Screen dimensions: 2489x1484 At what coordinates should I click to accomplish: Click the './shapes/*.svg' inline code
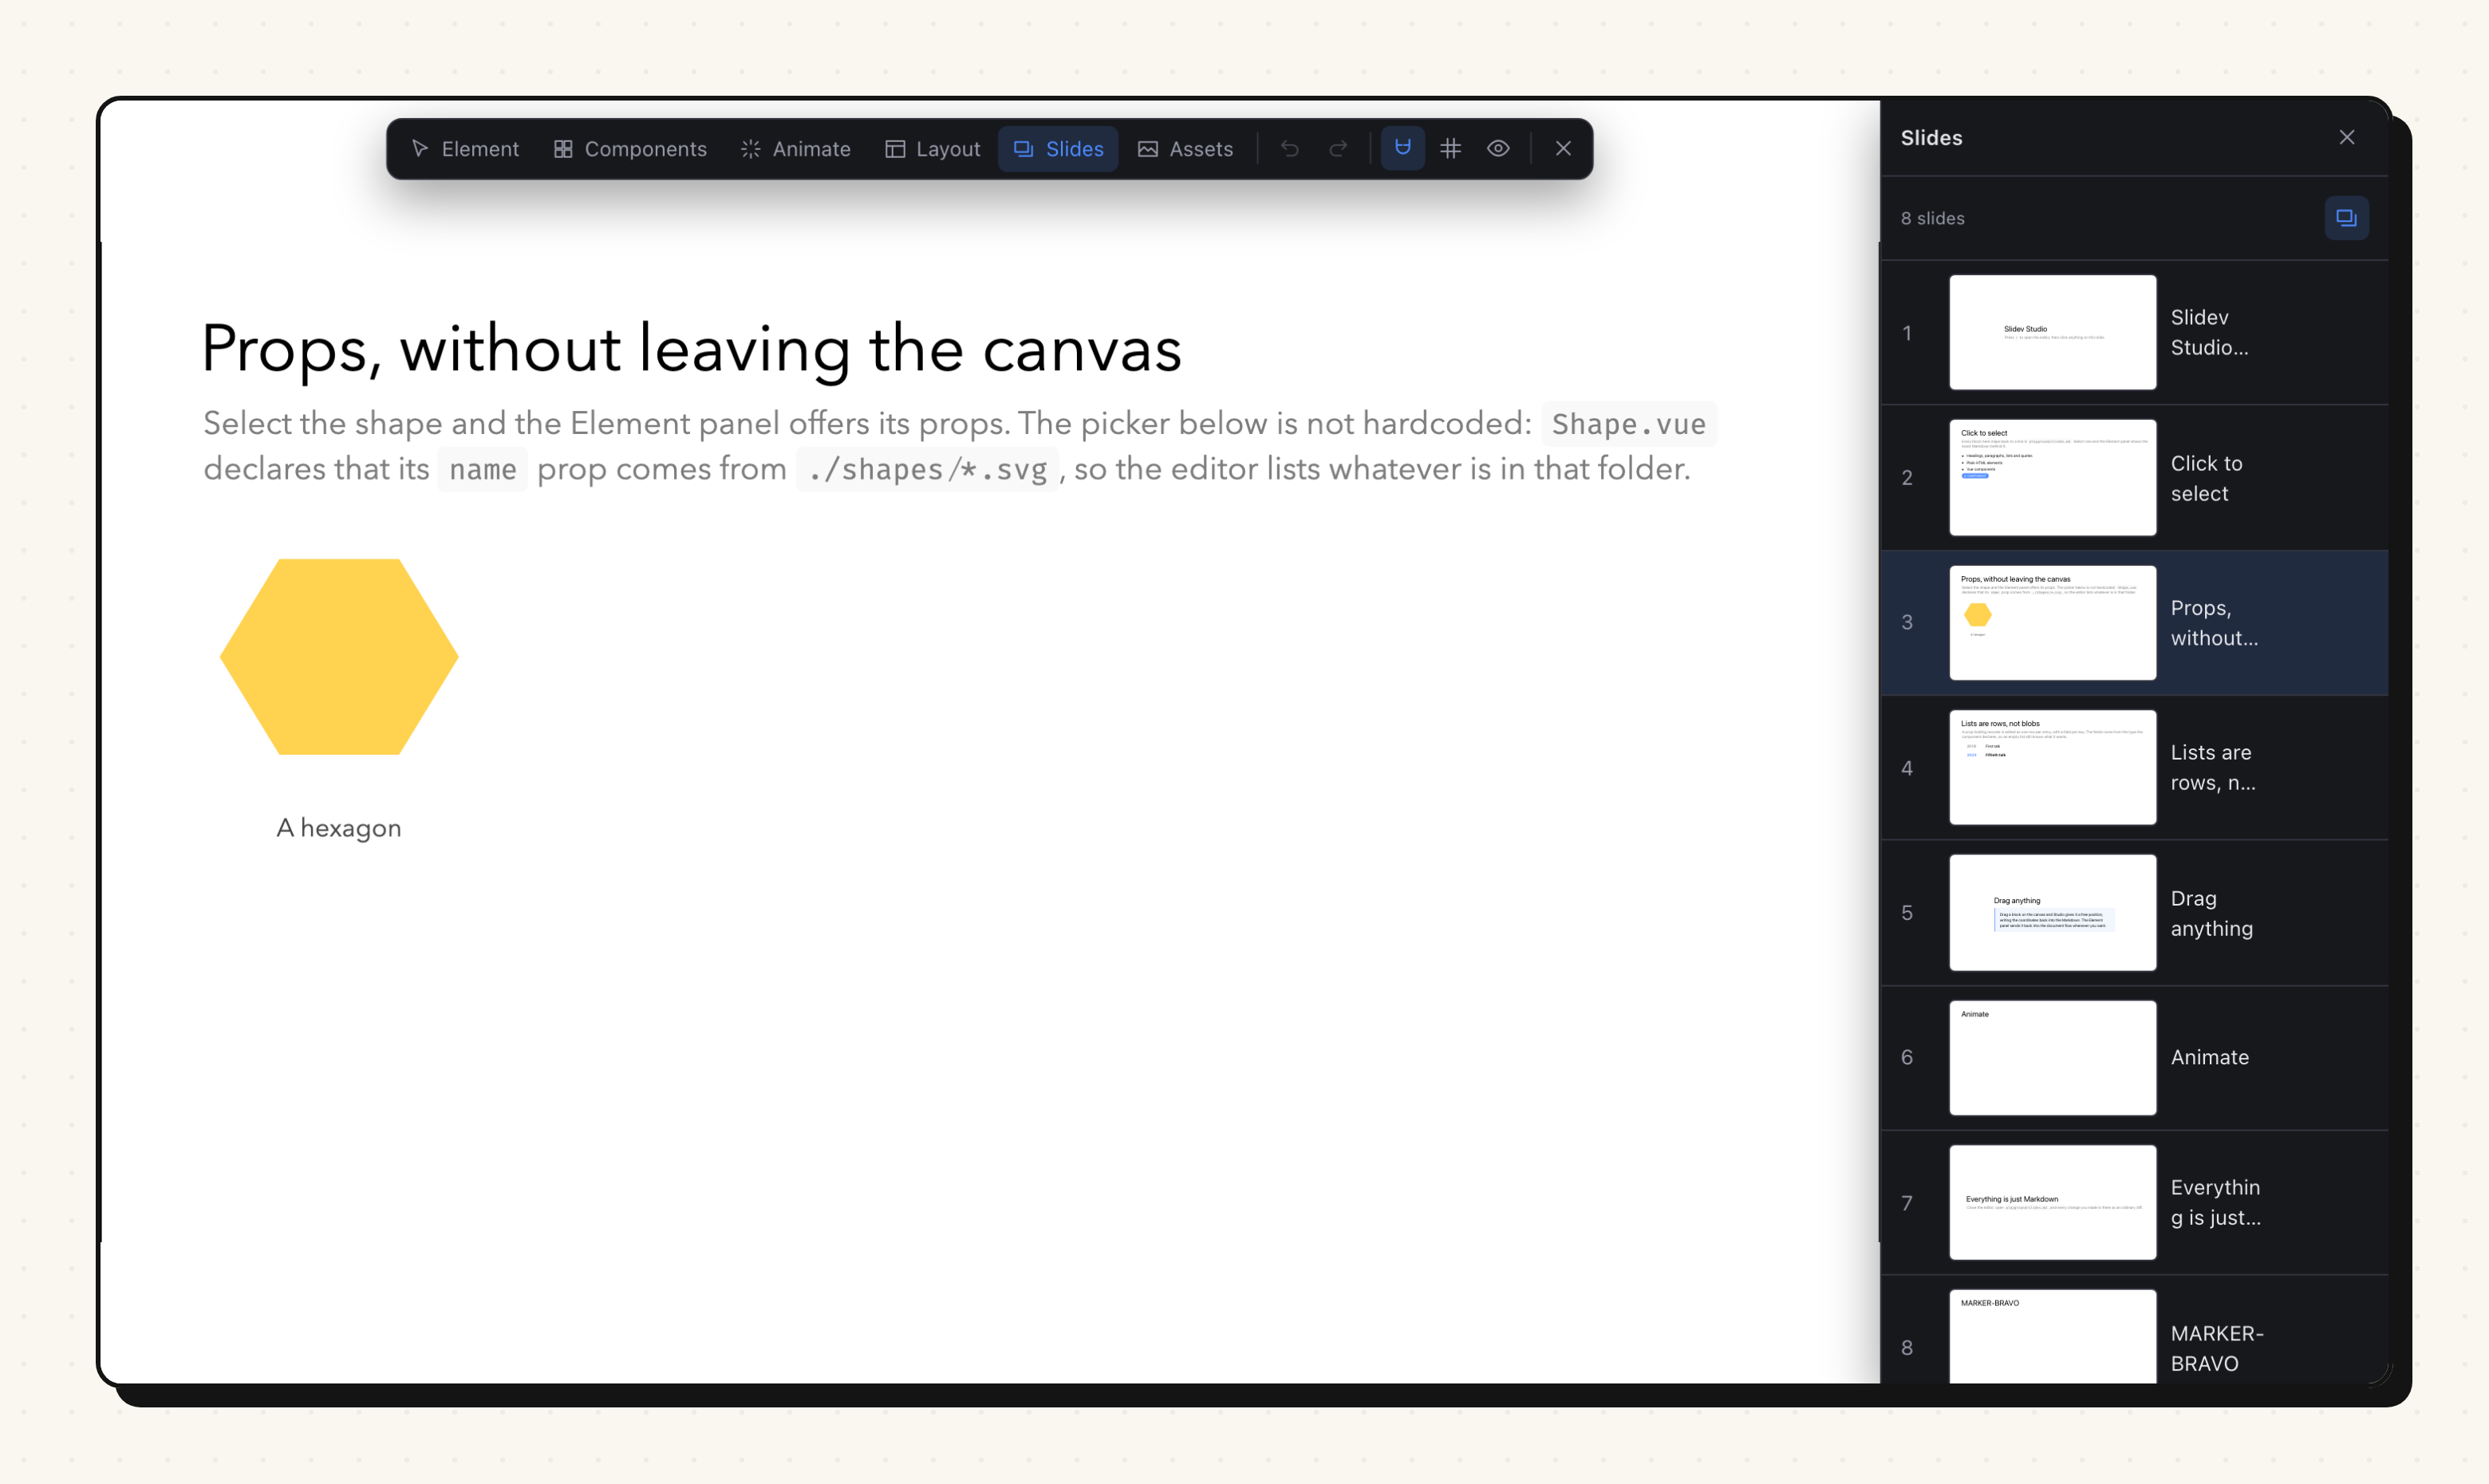pyautogui.click(x=928, y=469)
